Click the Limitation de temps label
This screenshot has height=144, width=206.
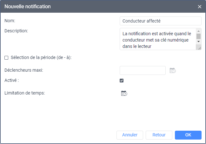(24, 93)
